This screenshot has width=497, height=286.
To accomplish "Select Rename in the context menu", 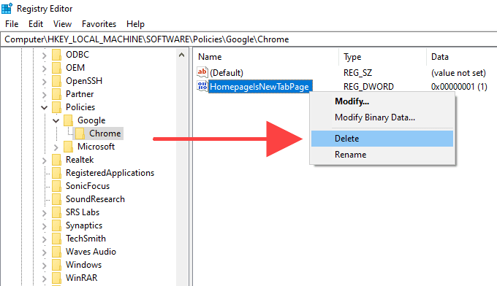I will [350, 155].
